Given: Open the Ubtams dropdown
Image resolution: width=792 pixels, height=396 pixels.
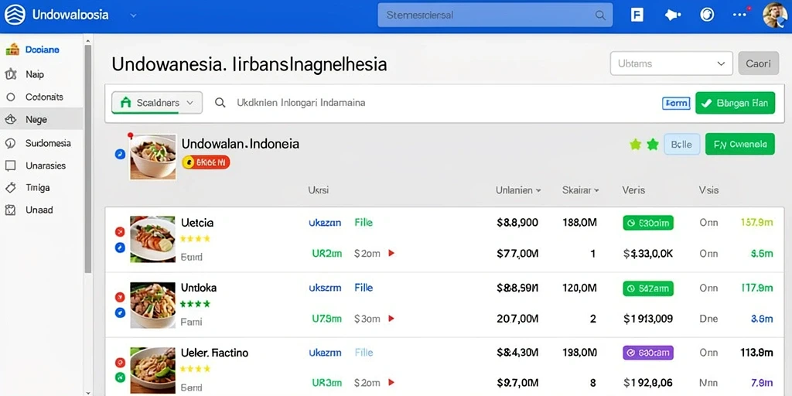Looking at the screenshot, I should click(x=671, y=63).
